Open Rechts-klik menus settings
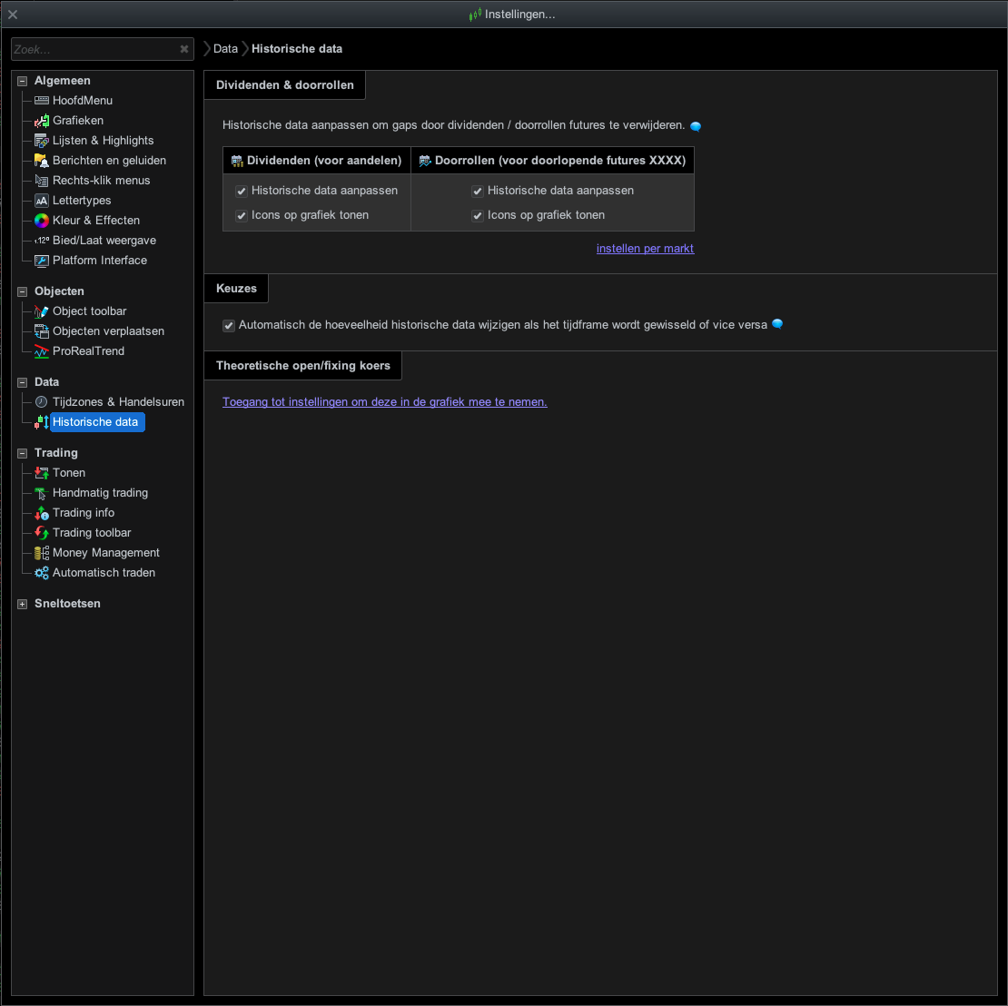The image size is (1008, 1006). coord(101,180)
